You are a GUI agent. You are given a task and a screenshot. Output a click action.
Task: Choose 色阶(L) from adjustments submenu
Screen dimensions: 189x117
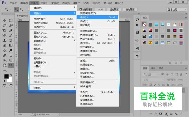(x=97, y=17)
